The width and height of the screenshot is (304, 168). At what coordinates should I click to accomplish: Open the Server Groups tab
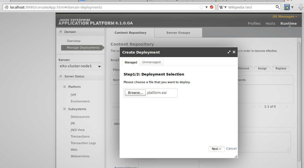tap(178, 33)
